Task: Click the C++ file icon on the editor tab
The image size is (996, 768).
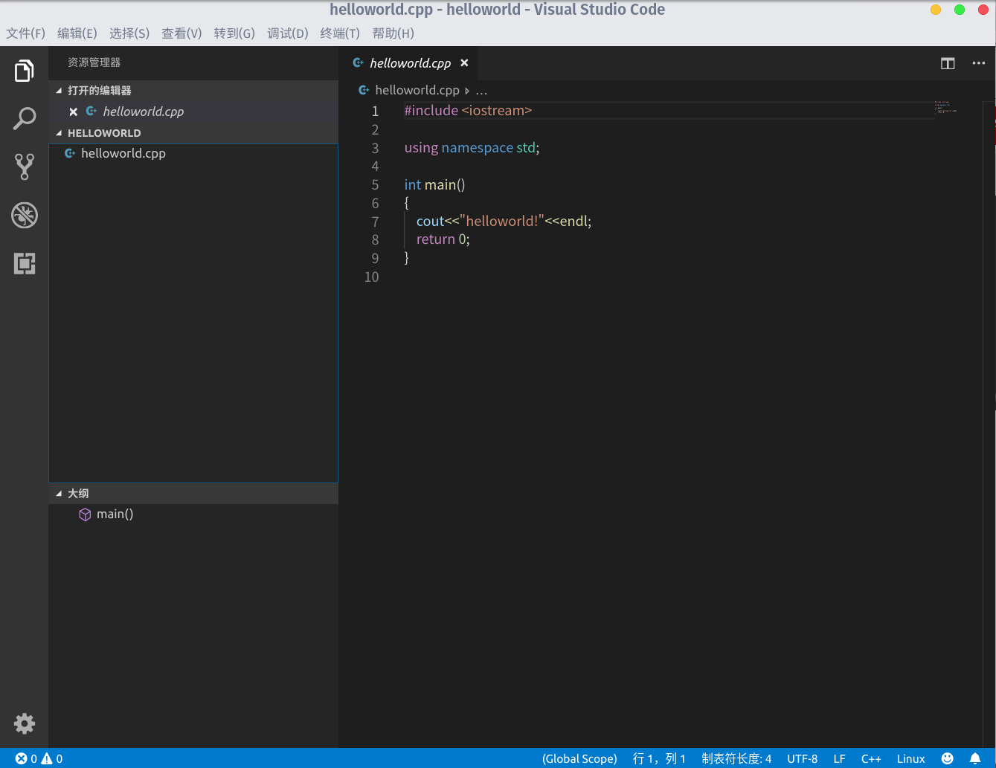Action: [x=358, y=63]
